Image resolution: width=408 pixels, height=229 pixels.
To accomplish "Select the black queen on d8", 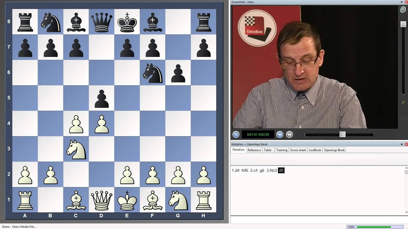I will coord(101,22).
